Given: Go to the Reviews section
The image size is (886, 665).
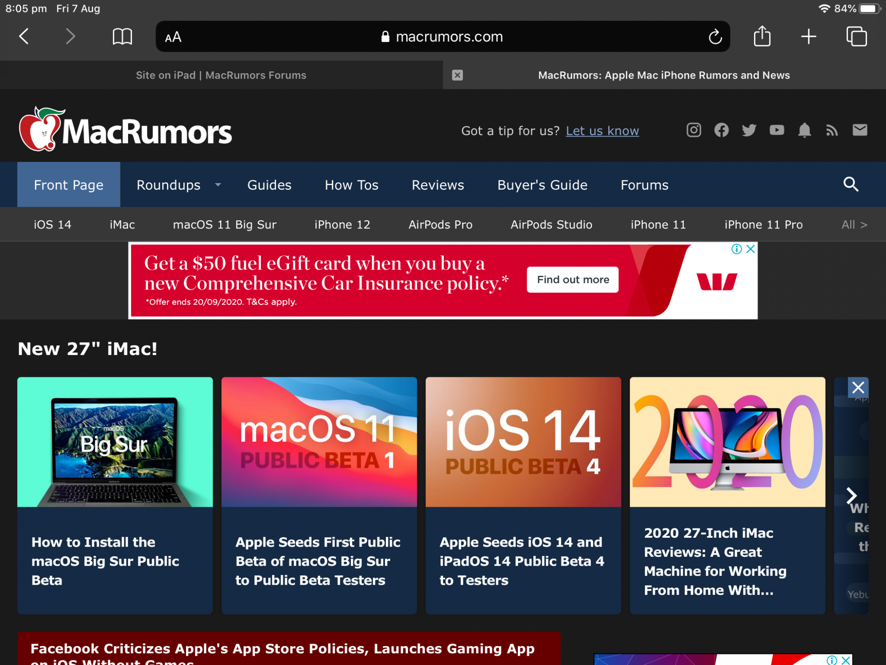Looking at the screenshot, I should [438, 184].
